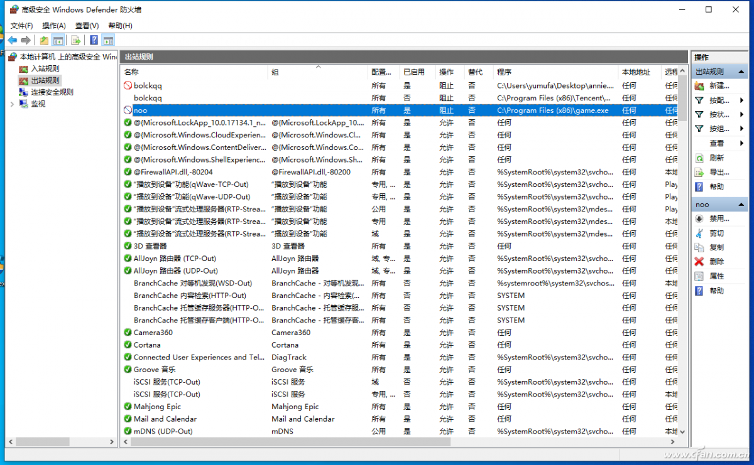The height and width of the screenshot is (465, 754).
Task: Select the 3D 查看器 rule row
Action: click(x=400, y=246)
